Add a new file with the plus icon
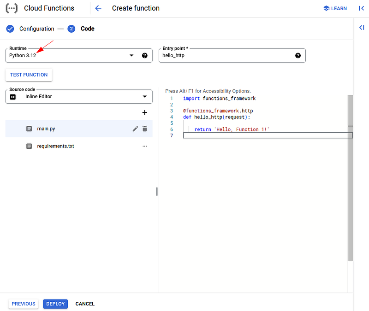 point(145,112)
